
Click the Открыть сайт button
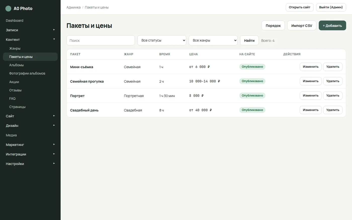(299, 7)
